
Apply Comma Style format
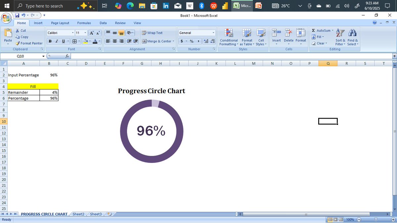198,41
